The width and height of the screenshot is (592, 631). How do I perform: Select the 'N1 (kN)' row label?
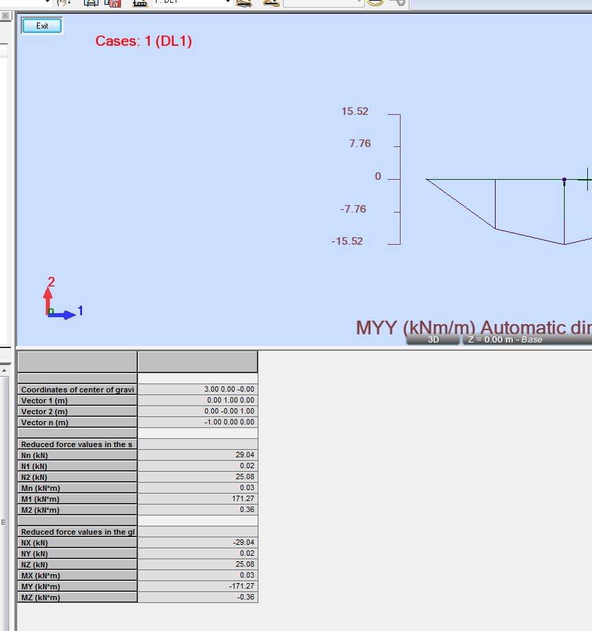coord(77,466)
